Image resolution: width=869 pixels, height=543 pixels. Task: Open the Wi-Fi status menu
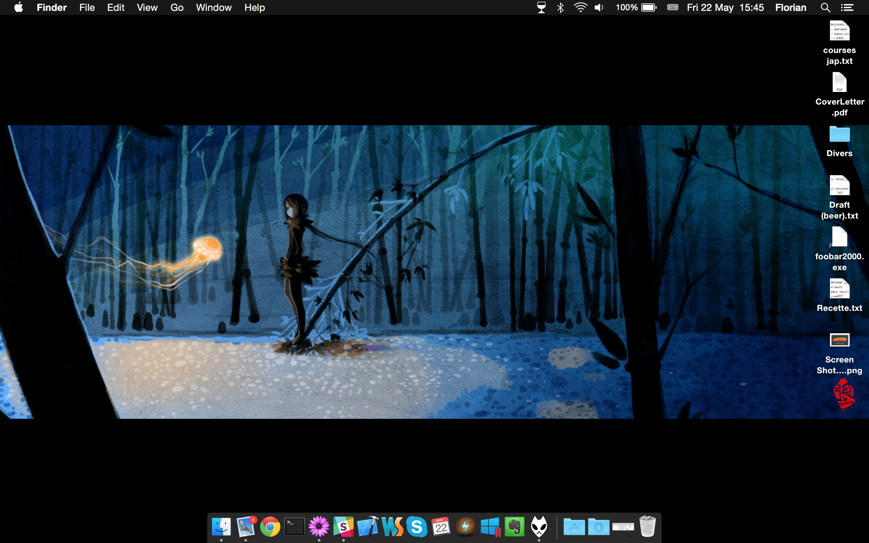click(580, 7)
